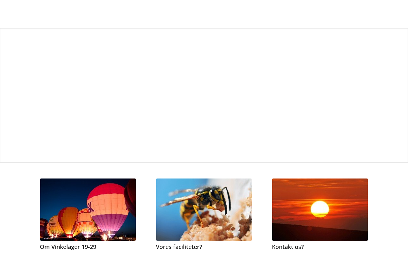Screen dimensions: 408x255
Task: Click the dark hillside in the sunset picture
Action: click(x=320, y=232)
